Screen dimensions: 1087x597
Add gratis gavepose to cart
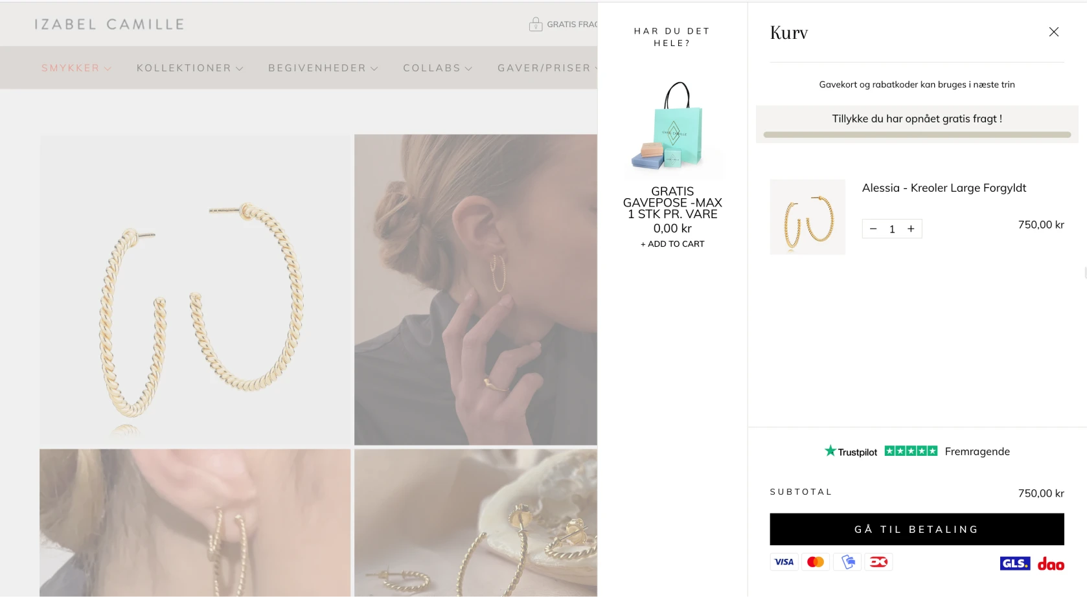tap(672, 244)
